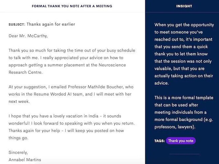Click the words "next week" in the email
The image size is (219, 164).
click(19, 102)
